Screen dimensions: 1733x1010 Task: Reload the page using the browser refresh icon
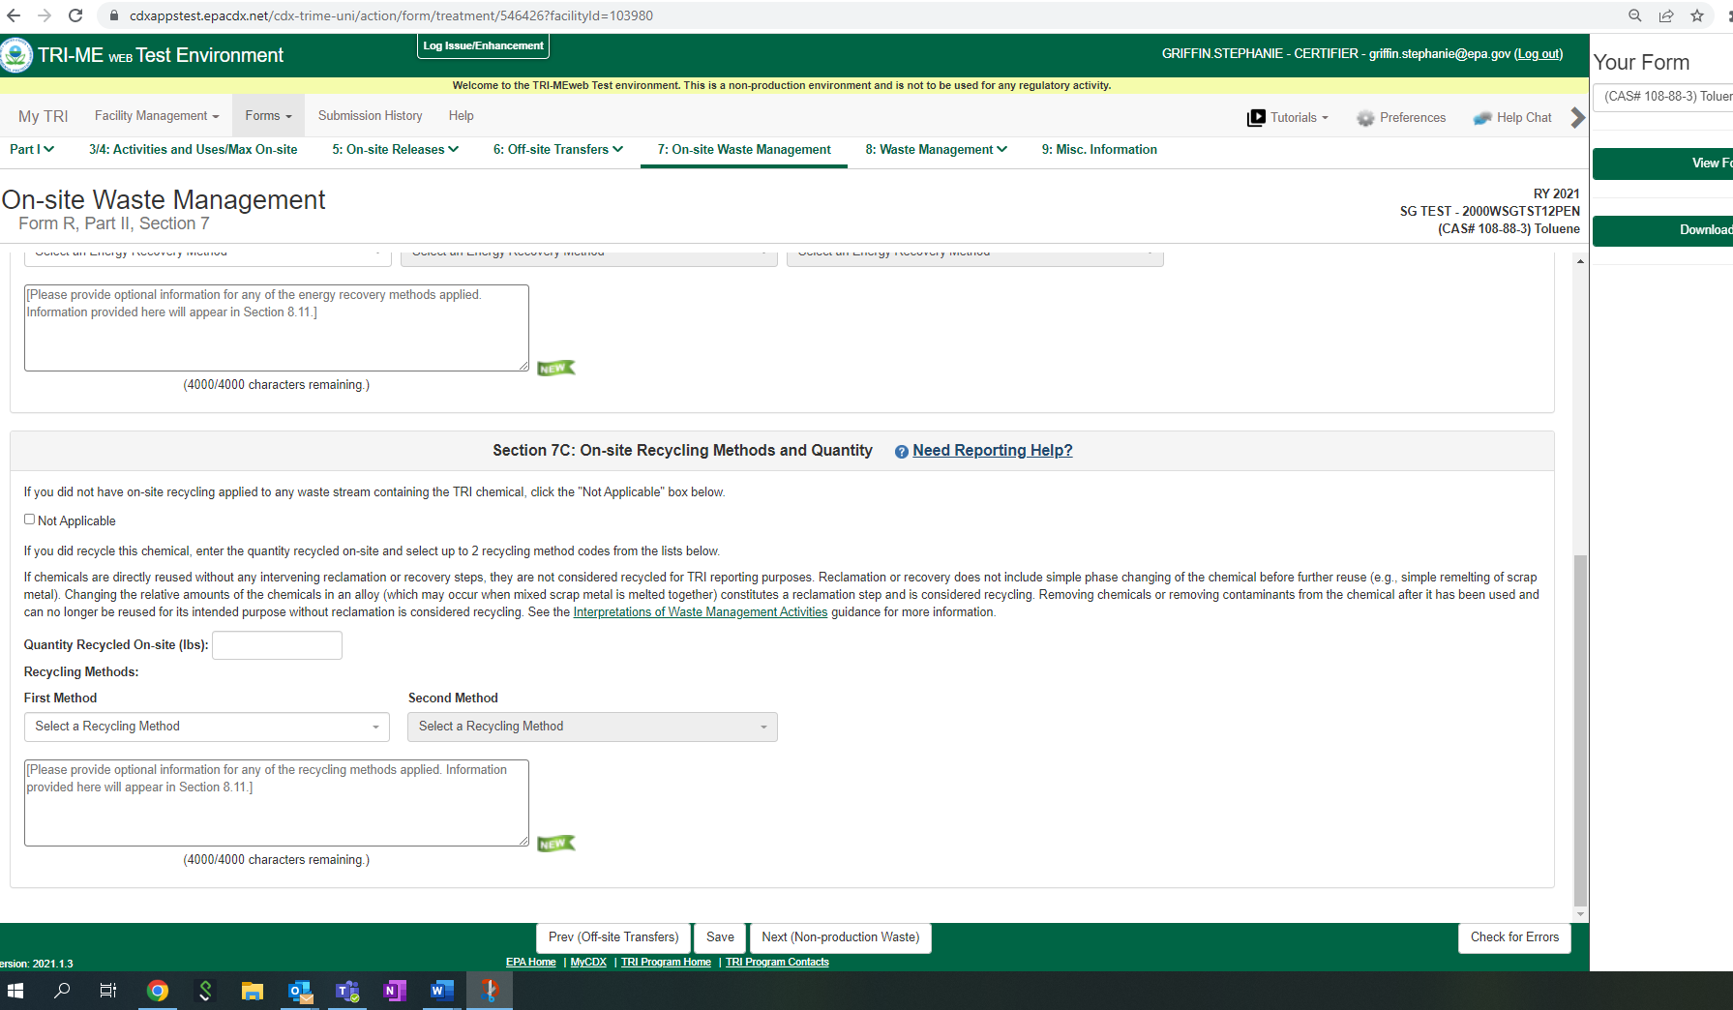point(75,15)
